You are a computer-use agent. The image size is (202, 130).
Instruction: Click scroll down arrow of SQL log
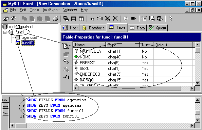click(197, 120)
